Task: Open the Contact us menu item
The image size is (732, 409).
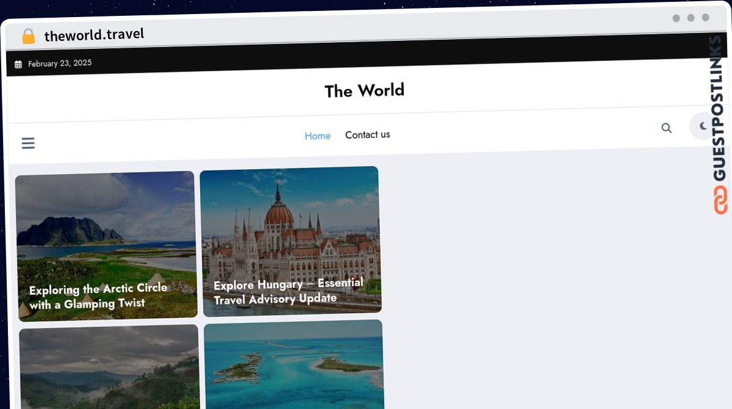Action: click(368, 134)
